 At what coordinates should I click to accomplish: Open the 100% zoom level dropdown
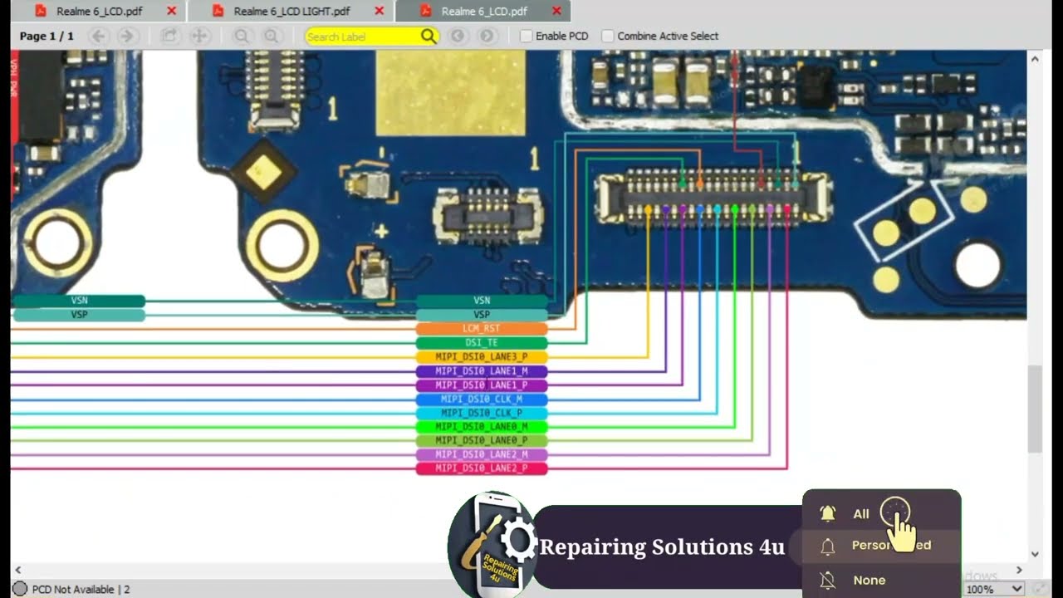pos(995,589)
